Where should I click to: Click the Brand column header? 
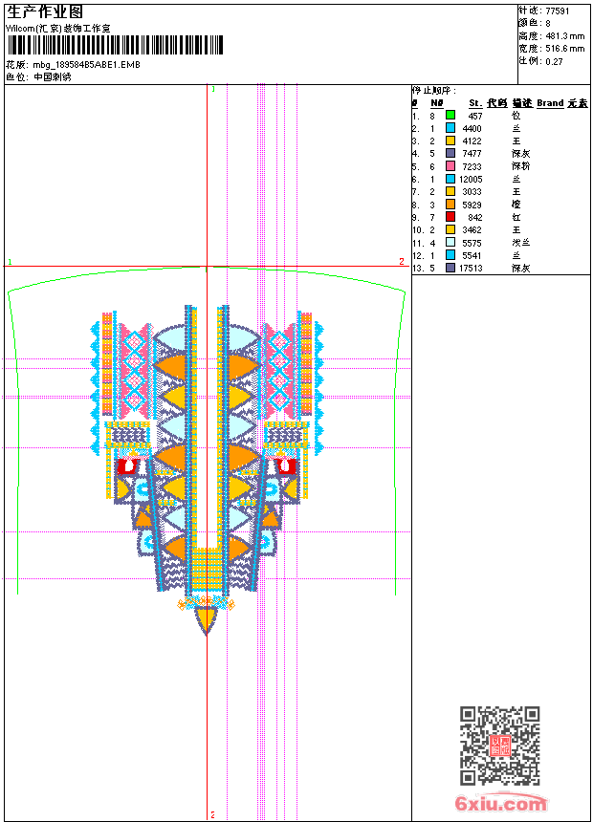550,103
